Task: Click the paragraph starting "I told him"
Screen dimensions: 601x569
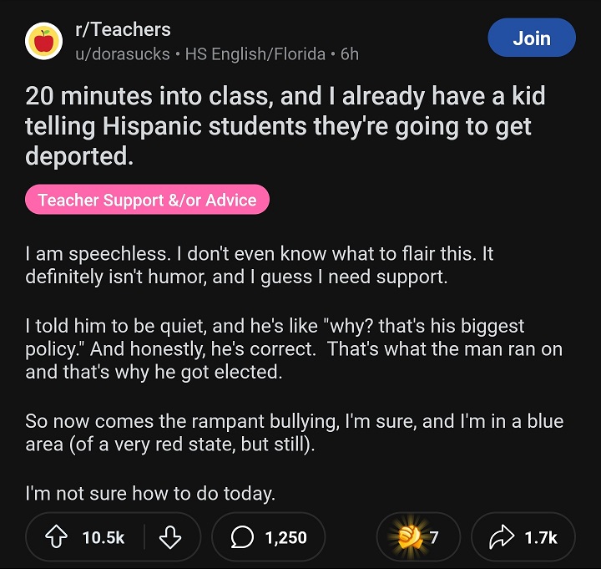Action: pyautogui.click(x=292, y=349)
